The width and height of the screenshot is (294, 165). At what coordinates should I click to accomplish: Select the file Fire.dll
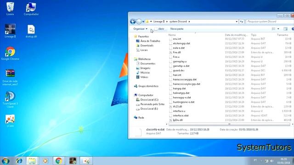176,52
